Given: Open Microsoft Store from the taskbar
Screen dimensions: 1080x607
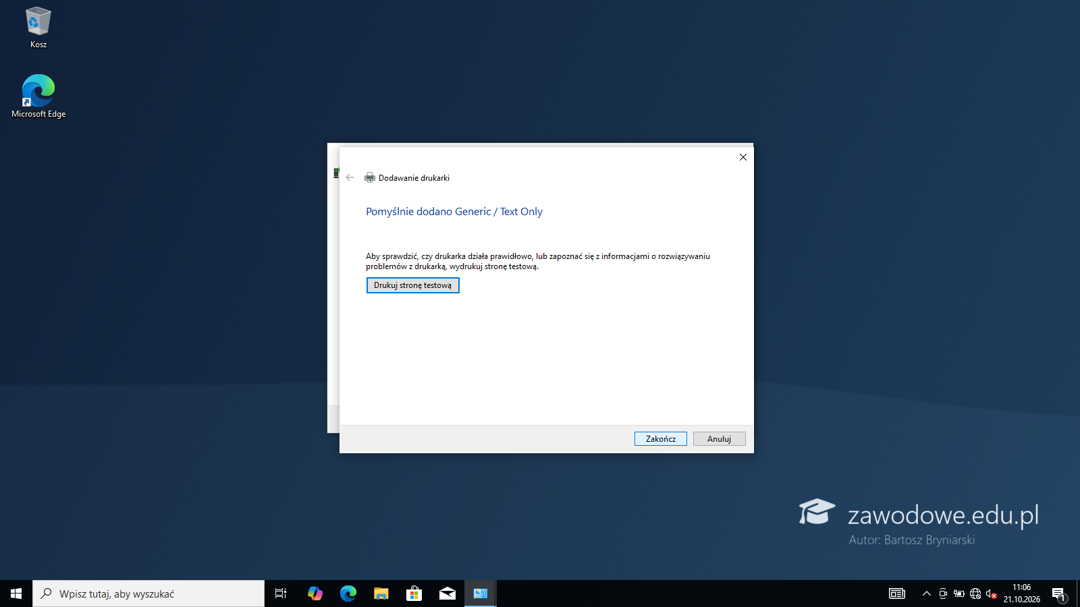Looking at the screenshot, I should click(x=414, y=594).
